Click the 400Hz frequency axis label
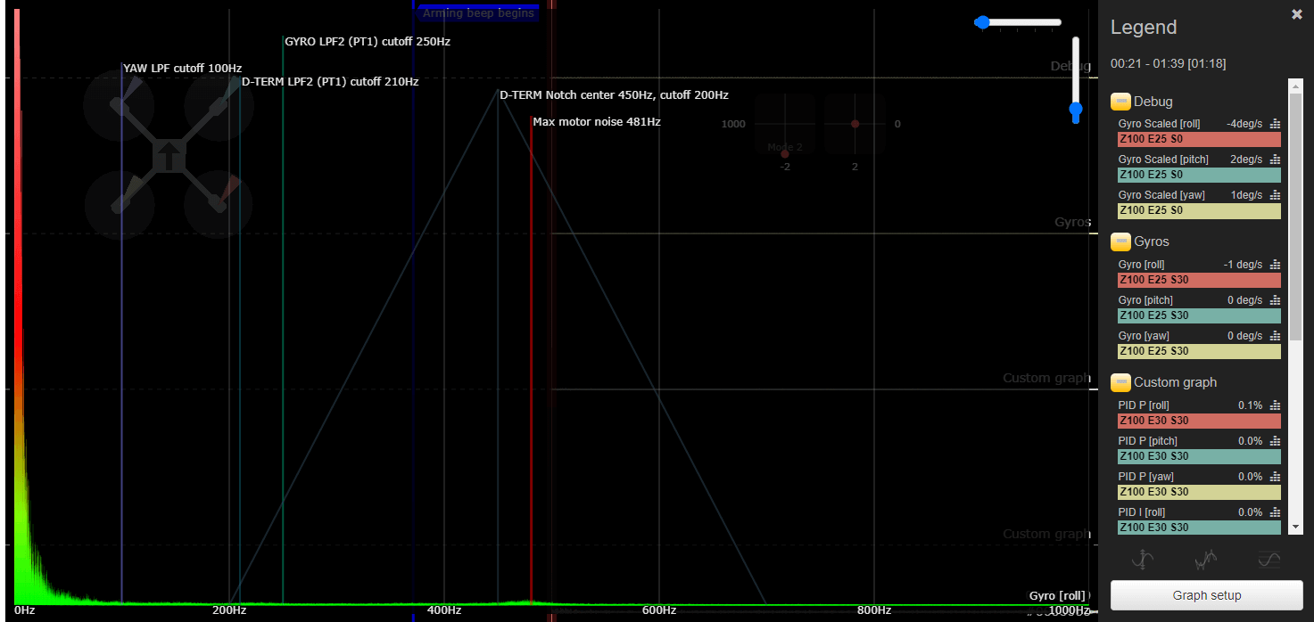 pyautogui.click(x=444, y=610)
